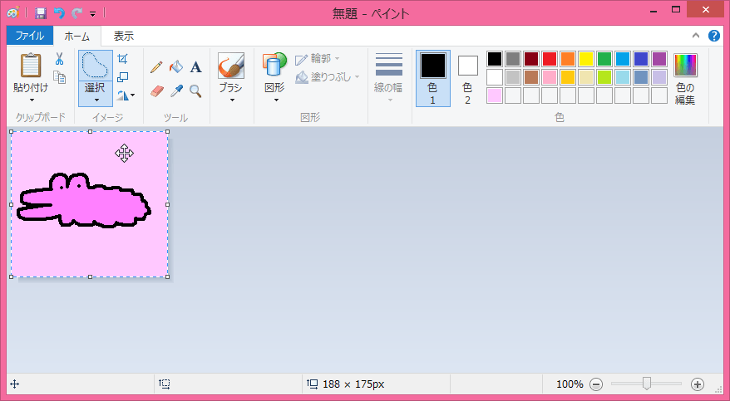Click the Paint app icon in title bar
The height and width of the screenshot is (401, 730).
[13, 13]
